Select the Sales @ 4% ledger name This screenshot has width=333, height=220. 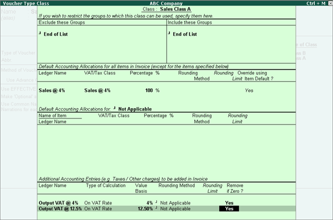click(52, 91)
